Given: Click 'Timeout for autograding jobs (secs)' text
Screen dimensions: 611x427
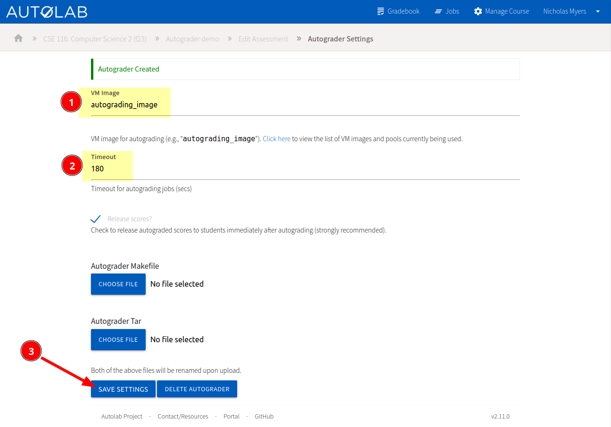Looking at the screenshot, I should (x=141, y=189).
